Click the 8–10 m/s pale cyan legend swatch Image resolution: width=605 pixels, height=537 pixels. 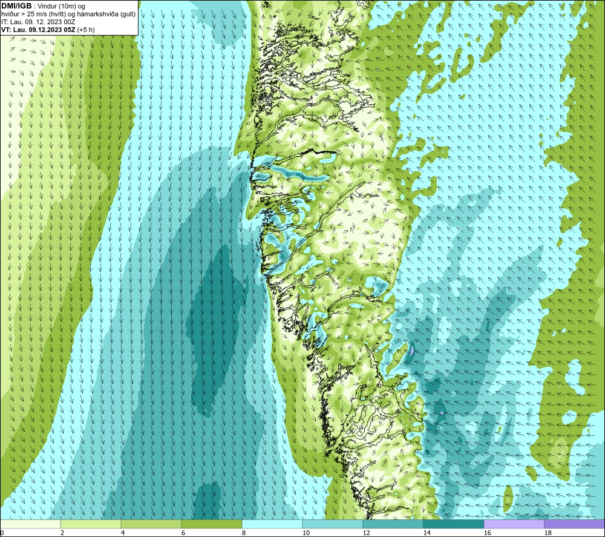point(272,524)
